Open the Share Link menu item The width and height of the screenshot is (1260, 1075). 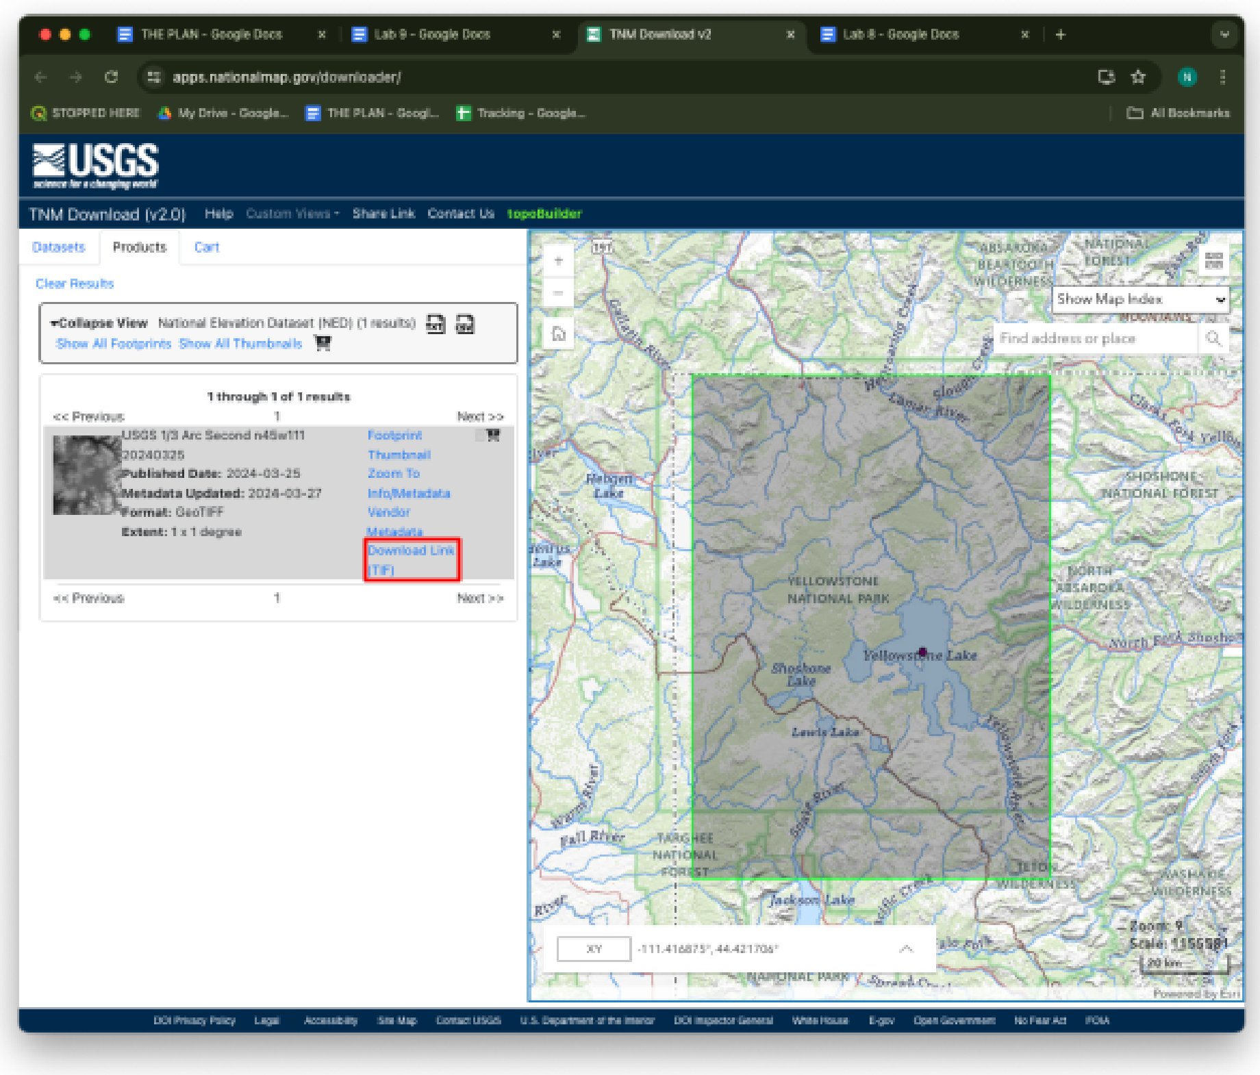pos(383,214)
